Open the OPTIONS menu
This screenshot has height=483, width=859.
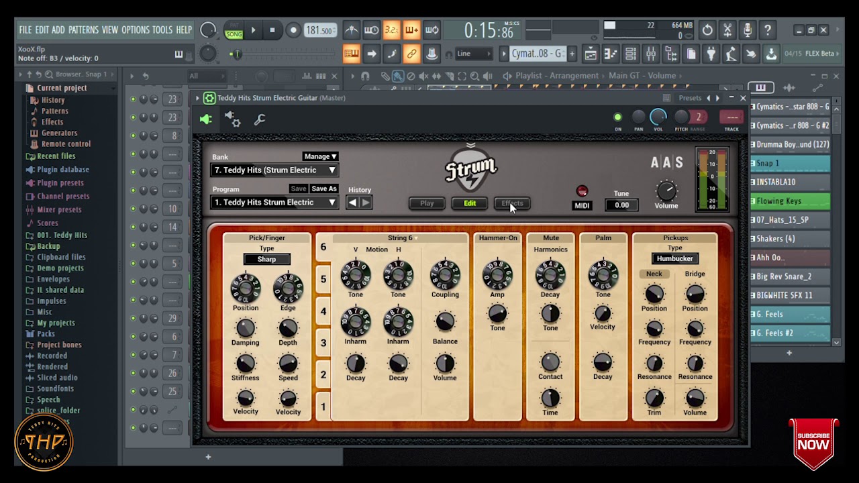pyautogui.click(x=136, y=30)
